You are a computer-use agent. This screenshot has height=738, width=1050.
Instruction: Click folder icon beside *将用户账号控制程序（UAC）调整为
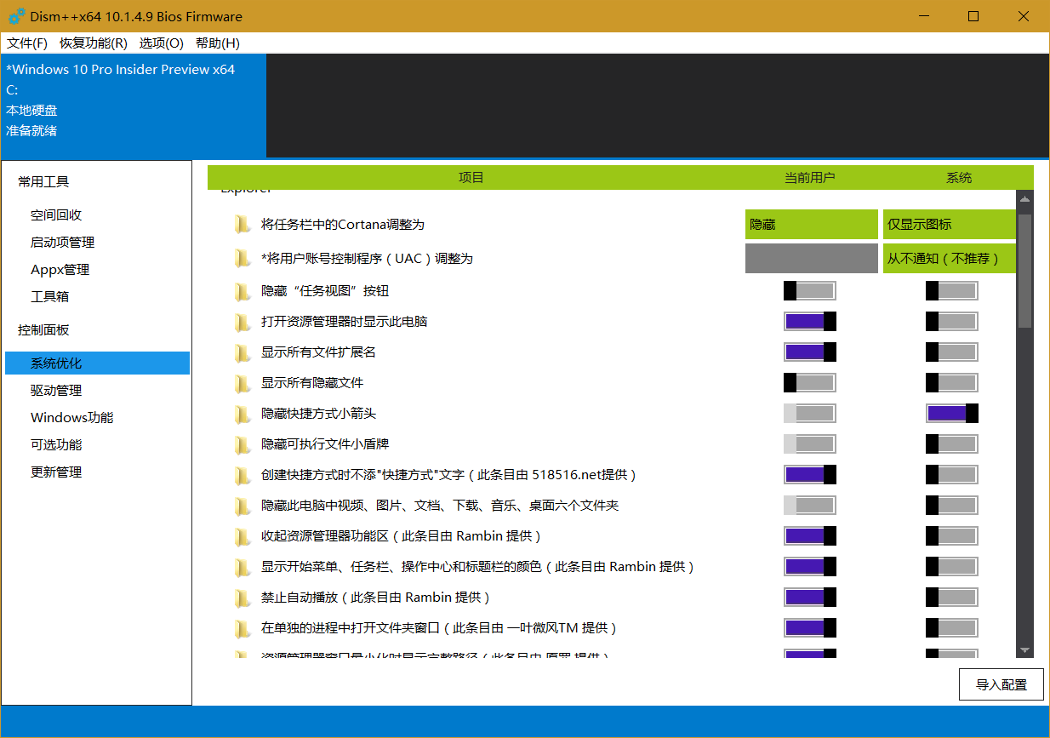coord(243,259)
